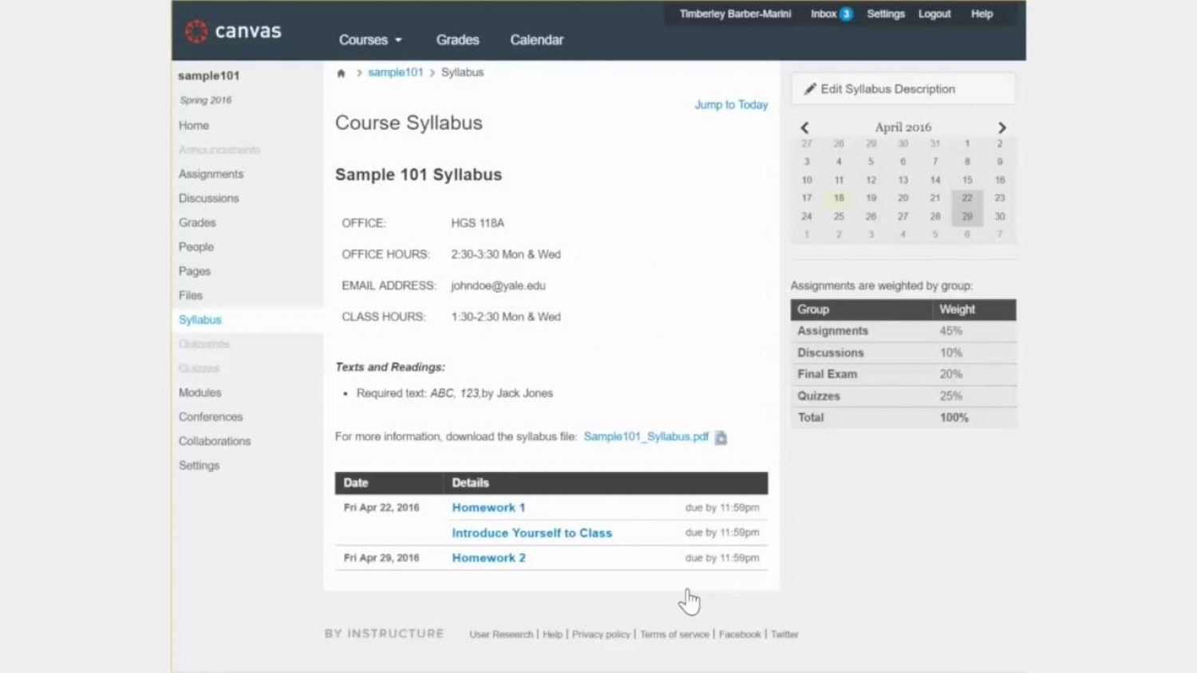
Task: Select Announcements in course sidebar
Action: pyautogui.click(x=219, y=150)
